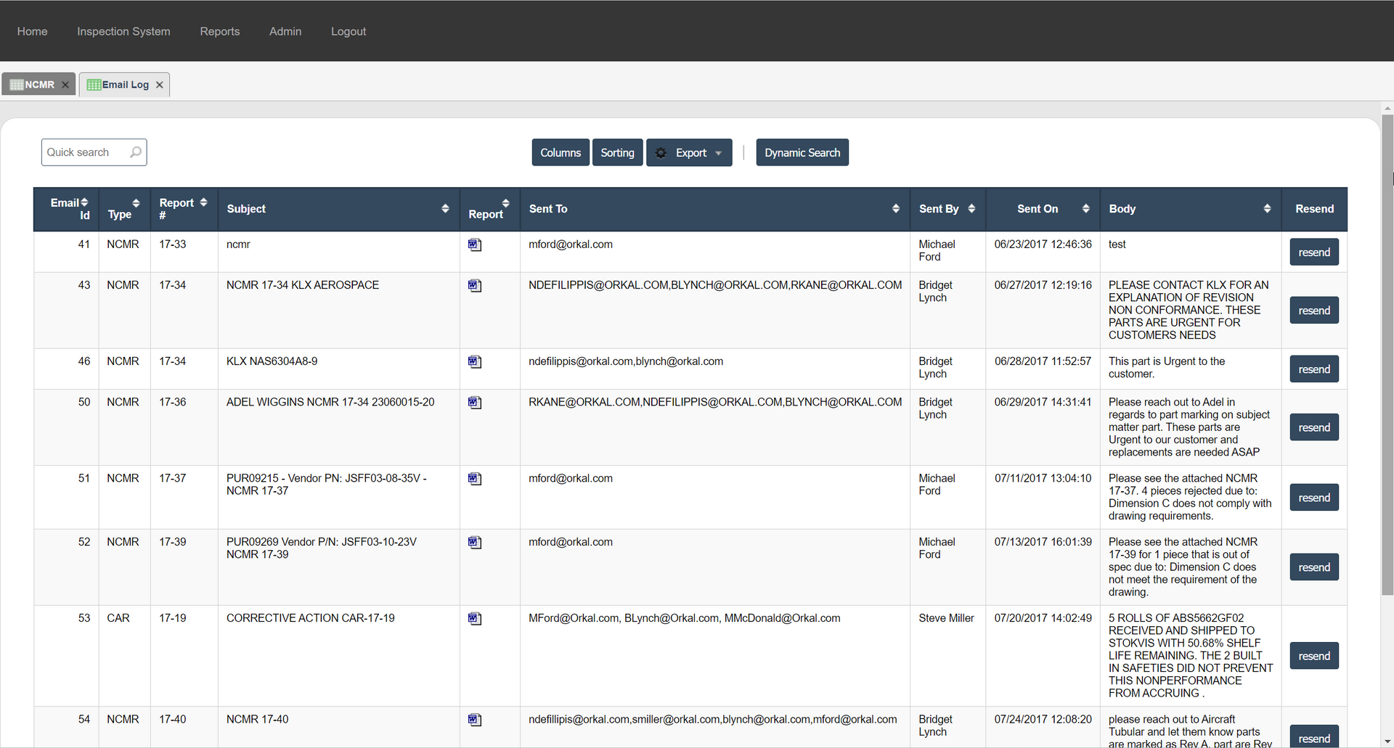This screenshot has height=748, width=1394.
Task: Open the Inspection System menu
Action: click(x=123, y=31)
